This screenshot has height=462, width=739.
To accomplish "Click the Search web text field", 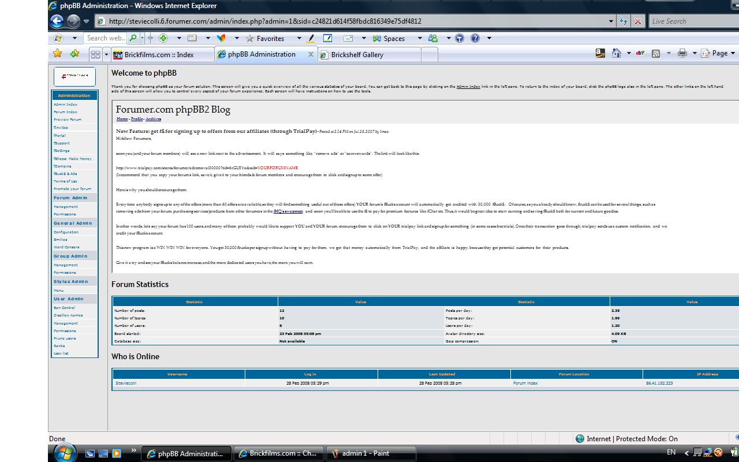I will pos(106,38).
